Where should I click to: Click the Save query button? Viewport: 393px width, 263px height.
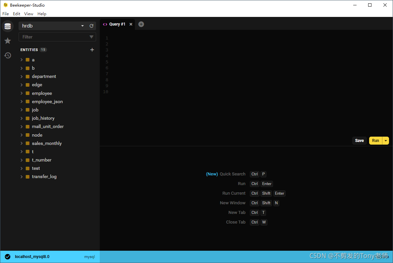360,141
